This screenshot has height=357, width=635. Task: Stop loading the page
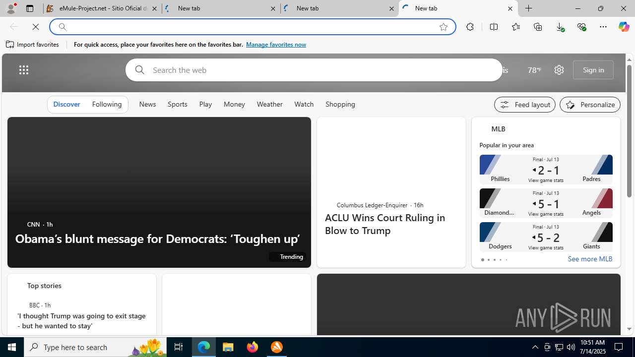(36, 27)
